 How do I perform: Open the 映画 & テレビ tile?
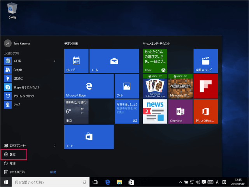(x=206, y=61)
